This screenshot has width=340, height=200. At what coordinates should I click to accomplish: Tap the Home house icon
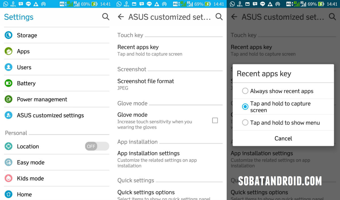[x=8, y=194]
